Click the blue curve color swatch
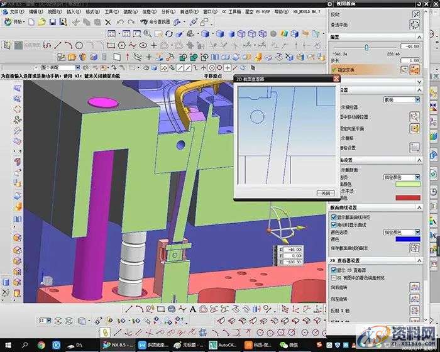 (407, 239)
